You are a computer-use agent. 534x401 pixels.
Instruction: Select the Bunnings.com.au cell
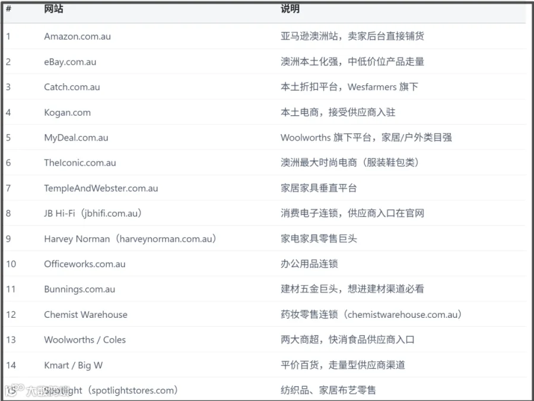[x=80, y=289]
